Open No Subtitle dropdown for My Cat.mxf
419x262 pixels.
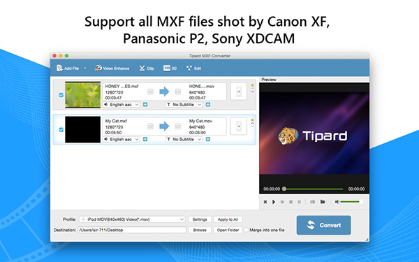(184, 139)
